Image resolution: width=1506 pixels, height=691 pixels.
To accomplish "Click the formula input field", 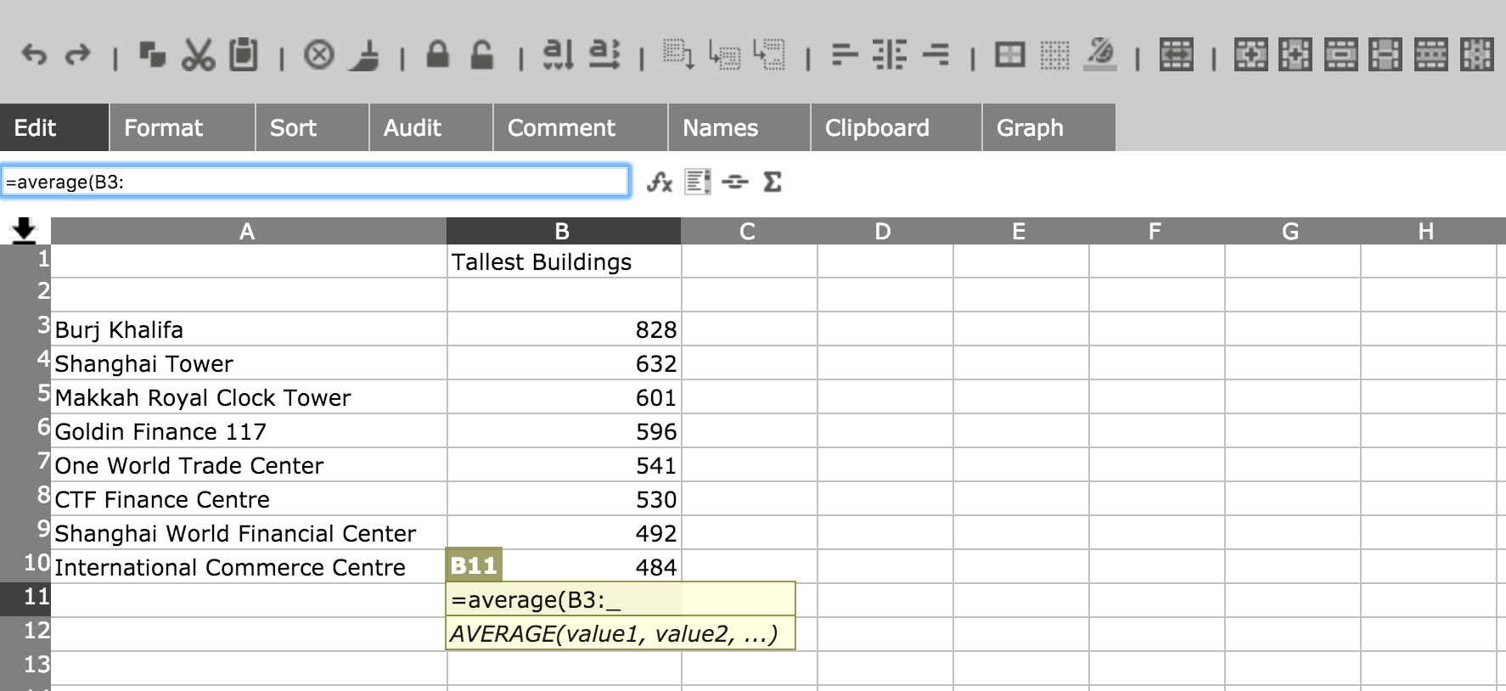I will (314, 182).
